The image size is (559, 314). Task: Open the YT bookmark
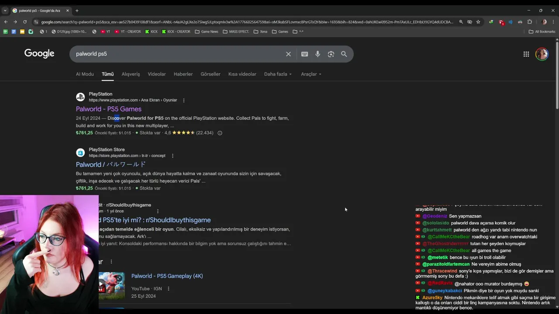point(105,31)
